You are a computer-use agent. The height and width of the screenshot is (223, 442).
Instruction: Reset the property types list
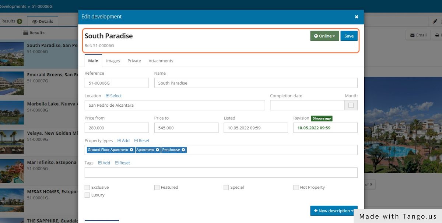click(142, 141)
